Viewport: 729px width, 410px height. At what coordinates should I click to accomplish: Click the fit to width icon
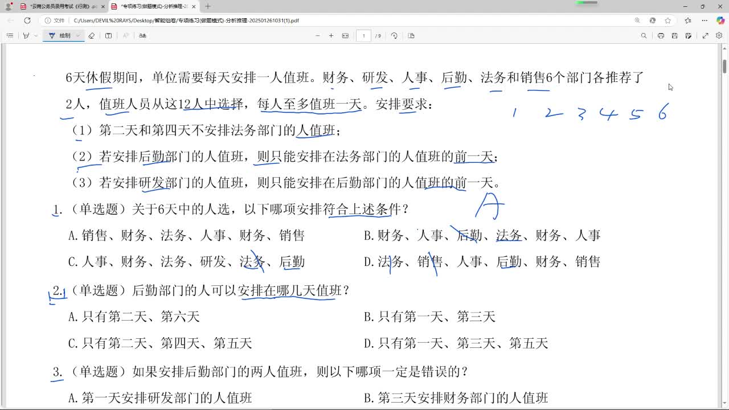tap(345, 35)
